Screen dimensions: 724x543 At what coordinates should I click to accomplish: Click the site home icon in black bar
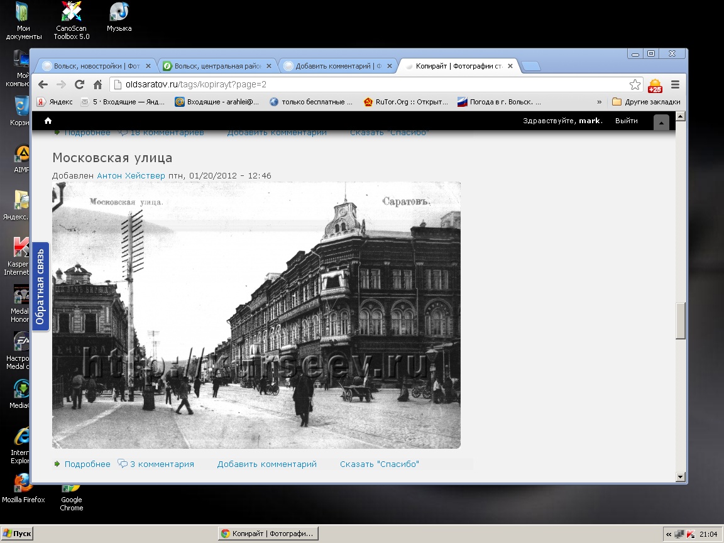click(48, 121)
